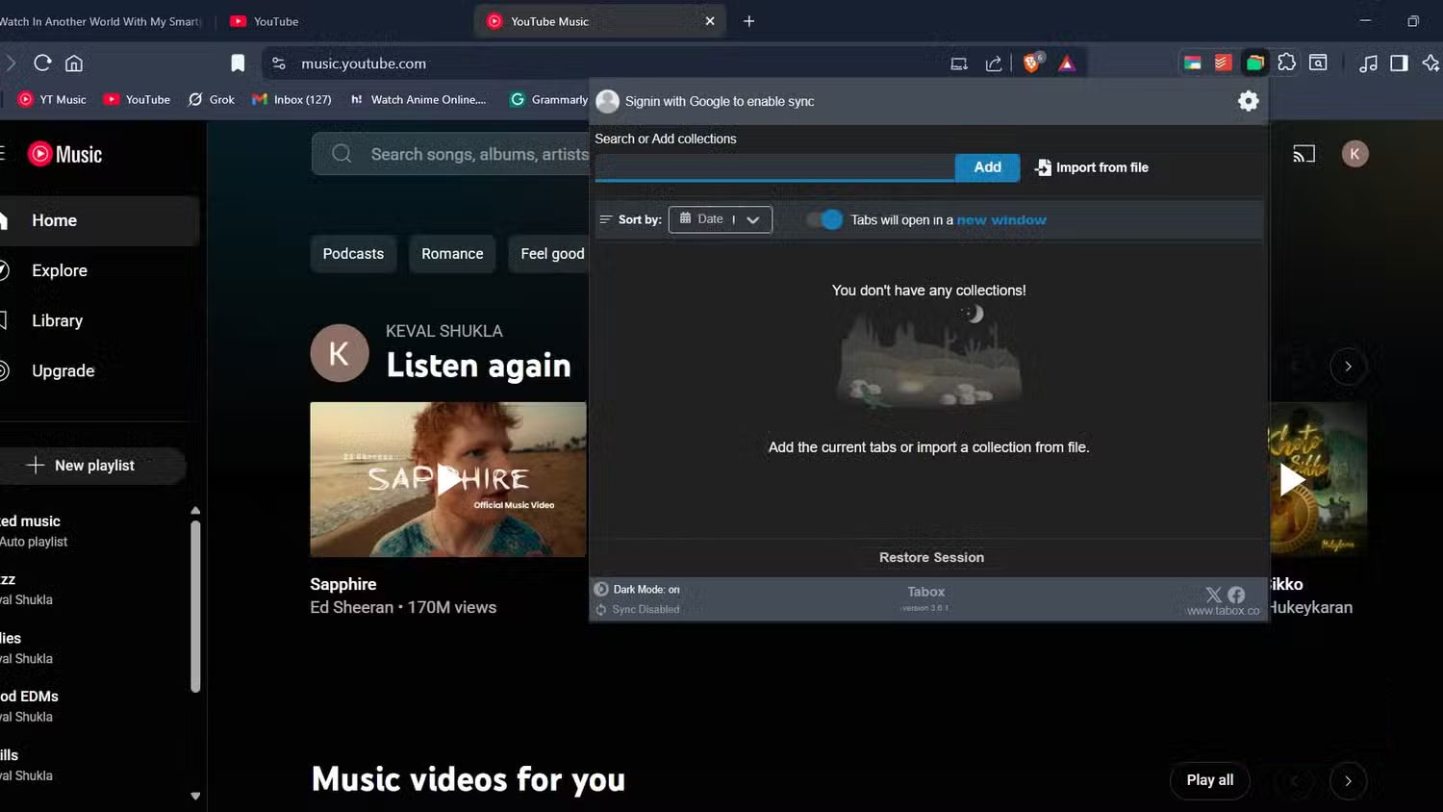1443x812 pixels.
Task: Click the YouTube Music search magnifier icon
Action: (x=341, y=154)
